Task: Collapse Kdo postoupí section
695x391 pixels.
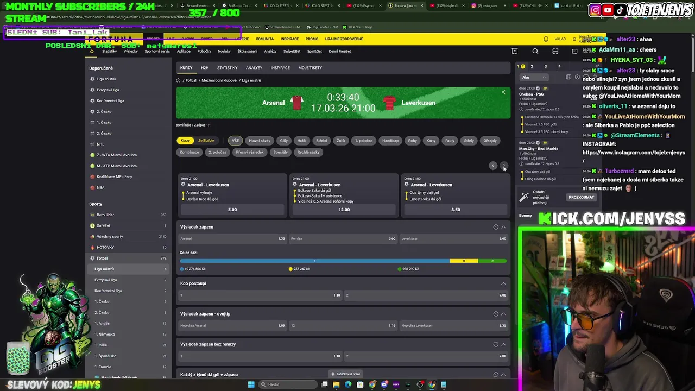Action: pos(503,283)
